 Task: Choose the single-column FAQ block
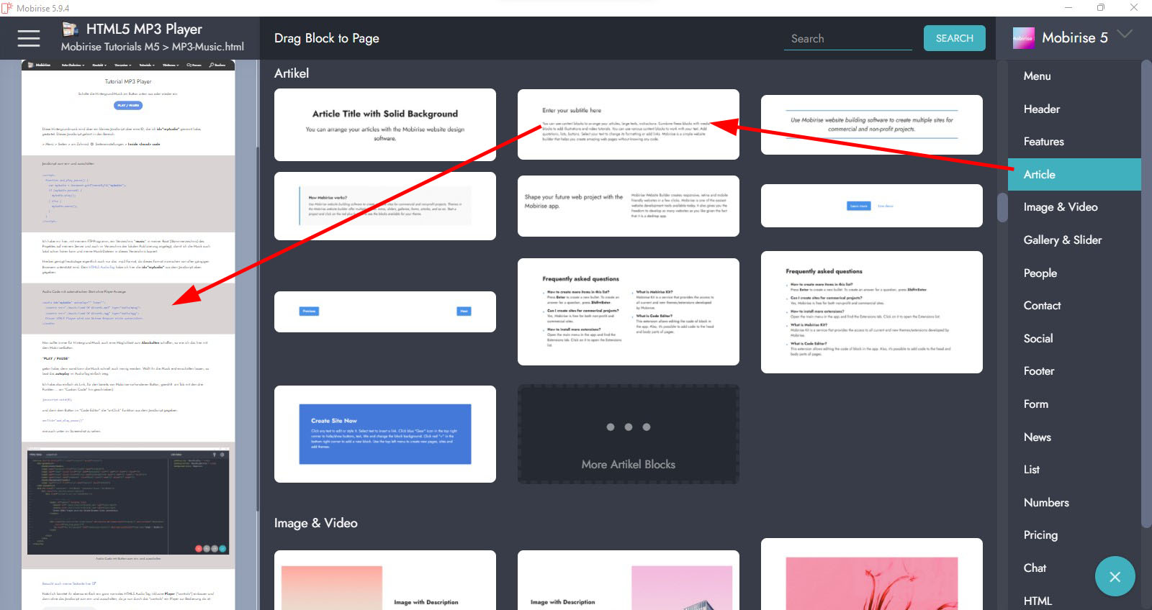[x=872, y=312]
